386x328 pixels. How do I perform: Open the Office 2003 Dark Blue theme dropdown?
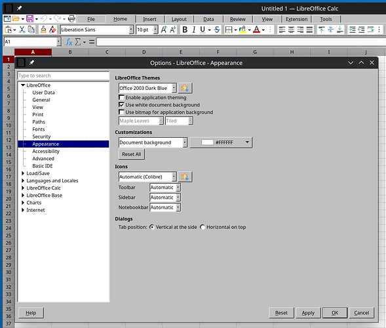click(147, 88)
